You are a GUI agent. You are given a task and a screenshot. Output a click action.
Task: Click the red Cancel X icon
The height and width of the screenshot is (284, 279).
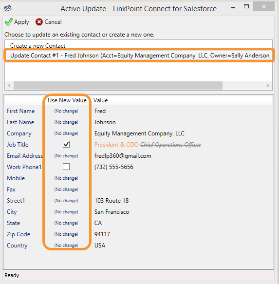39,22
